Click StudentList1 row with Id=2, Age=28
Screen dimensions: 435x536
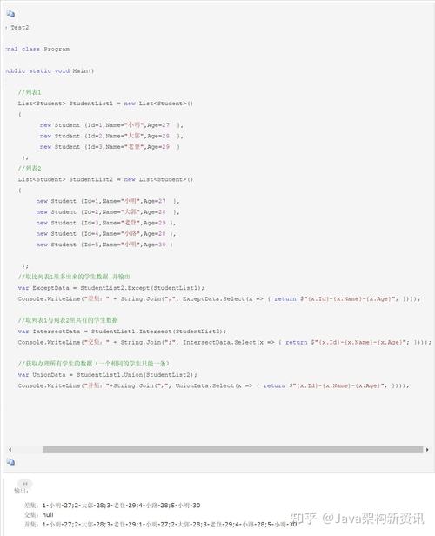coord(111,136)
